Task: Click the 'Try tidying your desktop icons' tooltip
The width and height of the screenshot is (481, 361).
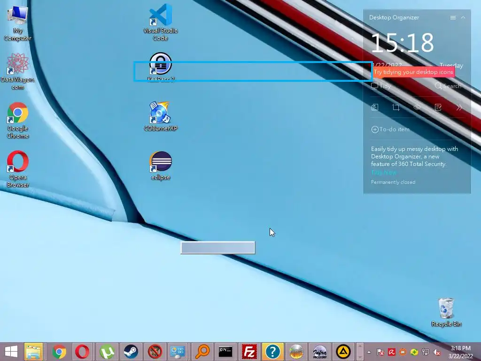Action: (x=413, y=72)
